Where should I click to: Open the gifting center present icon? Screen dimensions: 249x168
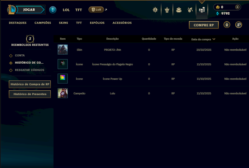coord(227,25)
